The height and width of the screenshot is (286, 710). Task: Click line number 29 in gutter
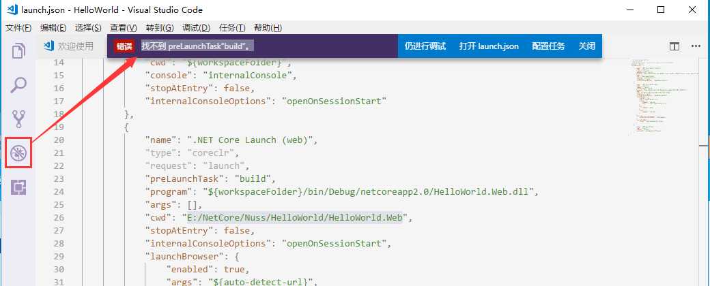[x=59, y=257]
